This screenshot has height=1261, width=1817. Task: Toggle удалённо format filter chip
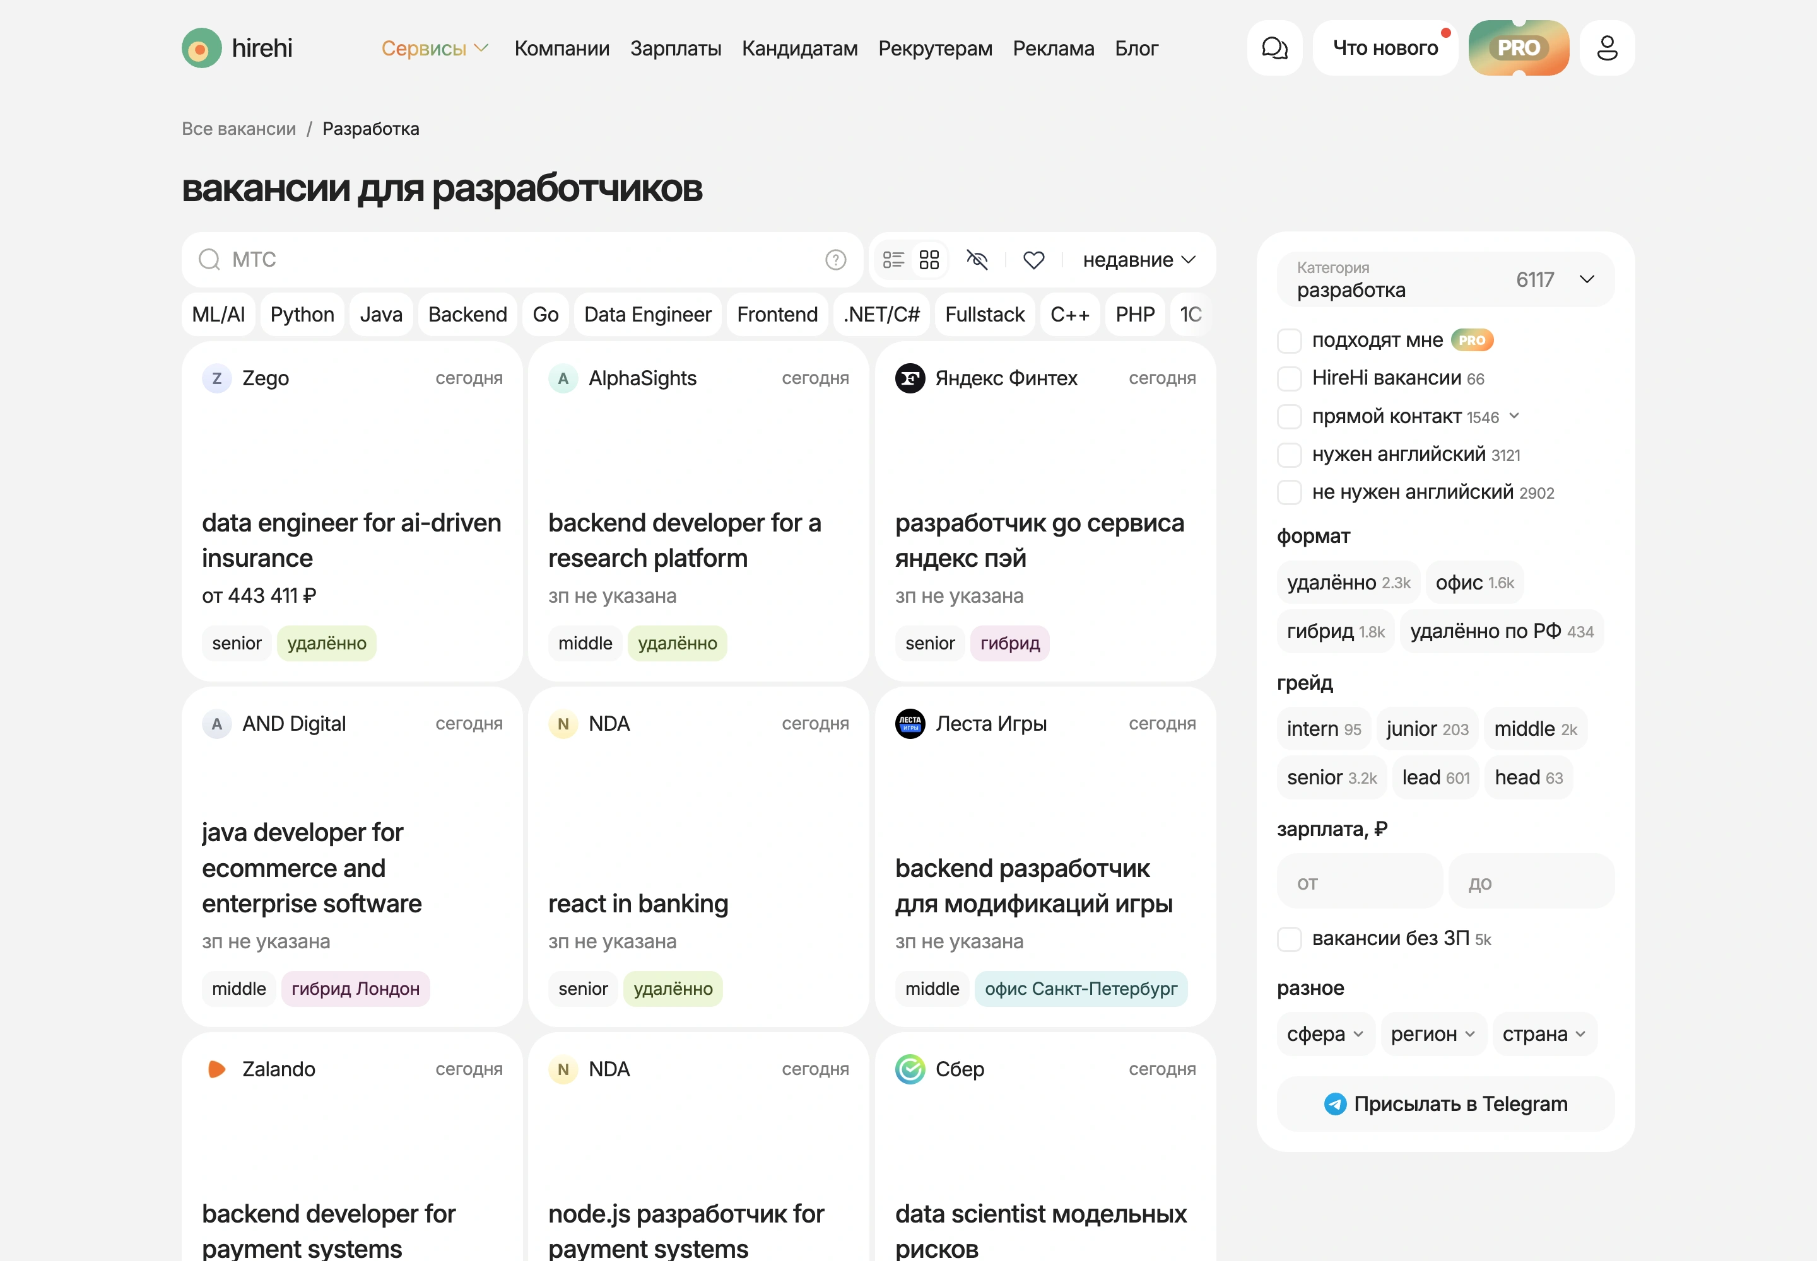pyautogui.click(x=1348, y=583)
